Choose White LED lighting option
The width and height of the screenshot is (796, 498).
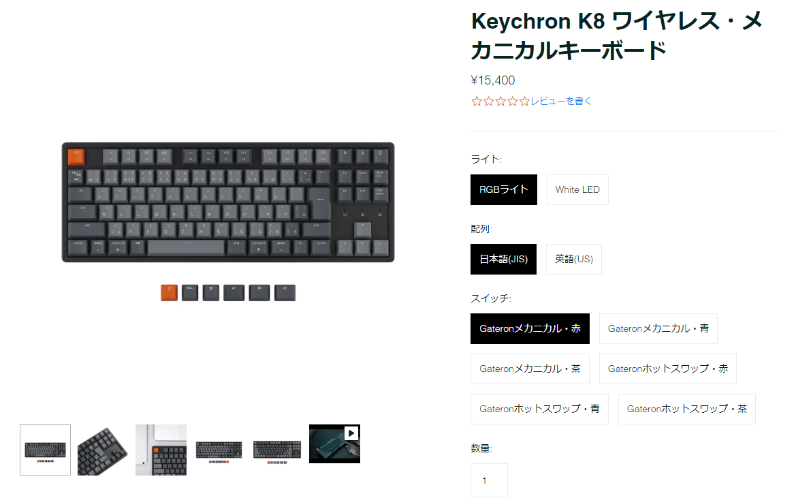(x=577, y=190)
